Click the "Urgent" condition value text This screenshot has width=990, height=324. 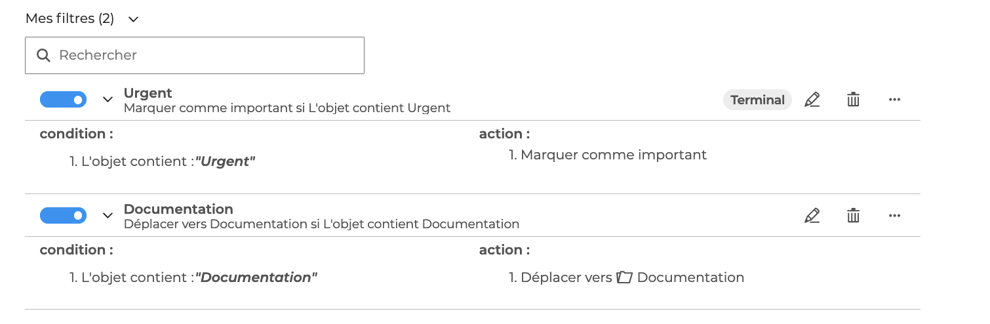225,161
